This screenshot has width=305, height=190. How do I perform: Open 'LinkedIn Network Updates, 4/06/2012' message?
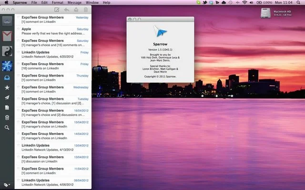pos(53,182)
